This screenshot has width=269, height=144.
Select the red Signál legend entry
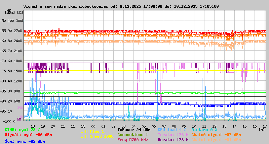tap(28, 135)
